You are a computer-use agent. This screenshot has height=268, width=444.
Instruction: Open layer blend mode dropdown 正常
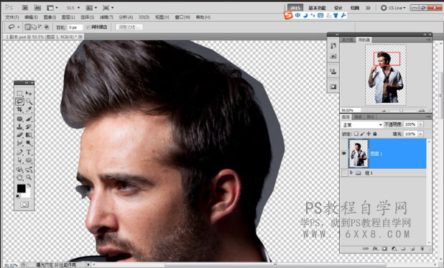(x=362, y=124)
